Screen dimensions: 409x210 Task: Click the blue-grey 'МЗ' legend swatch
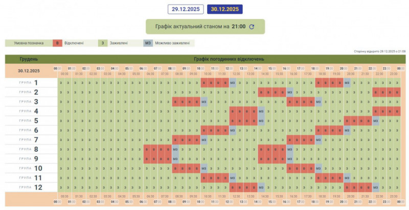point(148,43)
